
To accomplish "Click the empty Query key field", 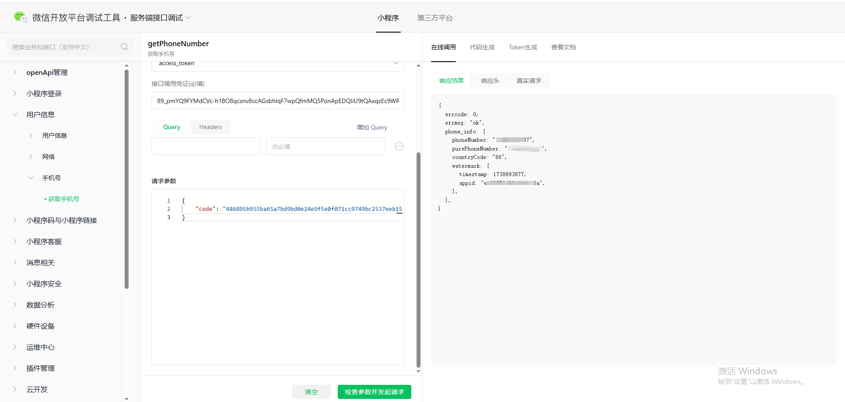I will click(206, 146).
